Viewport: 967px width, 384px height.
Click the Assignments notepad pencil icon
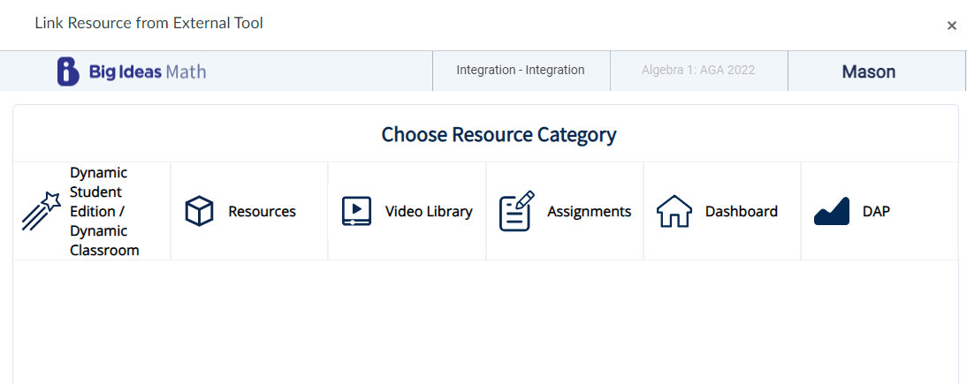coord(516,212)
